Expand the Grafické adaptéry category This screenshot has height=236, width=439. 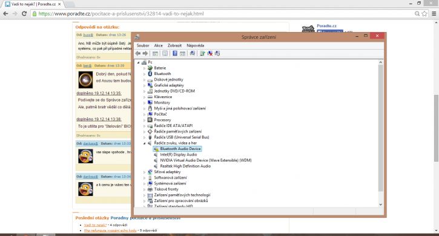pyautogui.click(x=145, y=85)
